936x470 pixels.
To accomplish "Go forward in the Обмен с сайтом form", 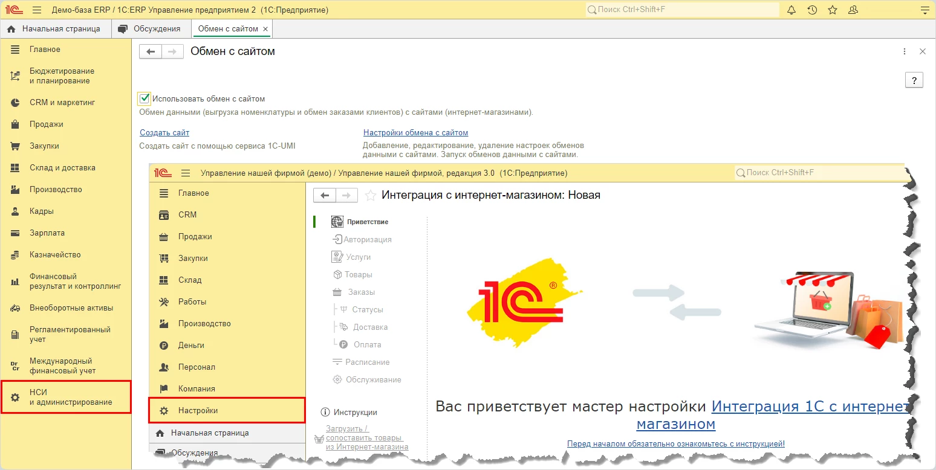I will pos(173,52).
